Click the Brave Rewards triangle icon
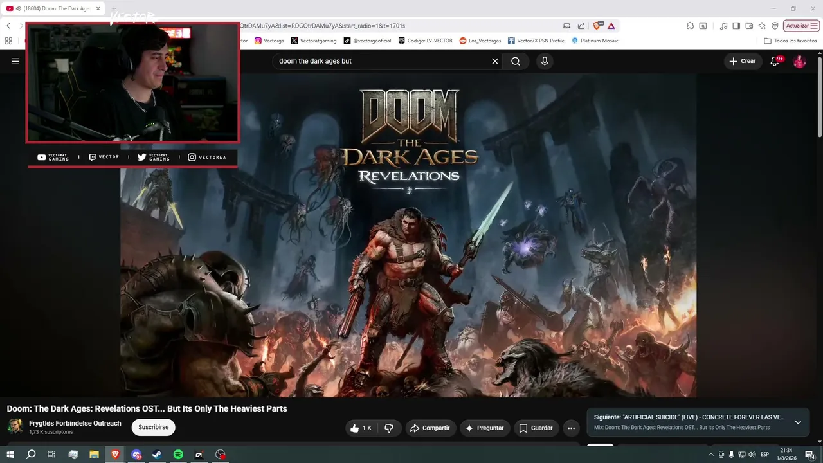823x463 pixels. click(611, 26)
